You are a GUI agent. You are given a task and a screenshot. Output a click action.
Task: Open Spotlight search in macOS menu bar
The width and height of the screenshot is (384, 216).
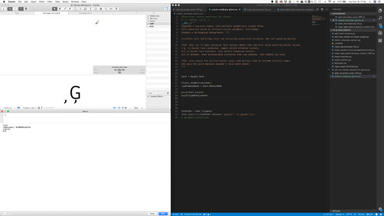[x=370, y=2]
